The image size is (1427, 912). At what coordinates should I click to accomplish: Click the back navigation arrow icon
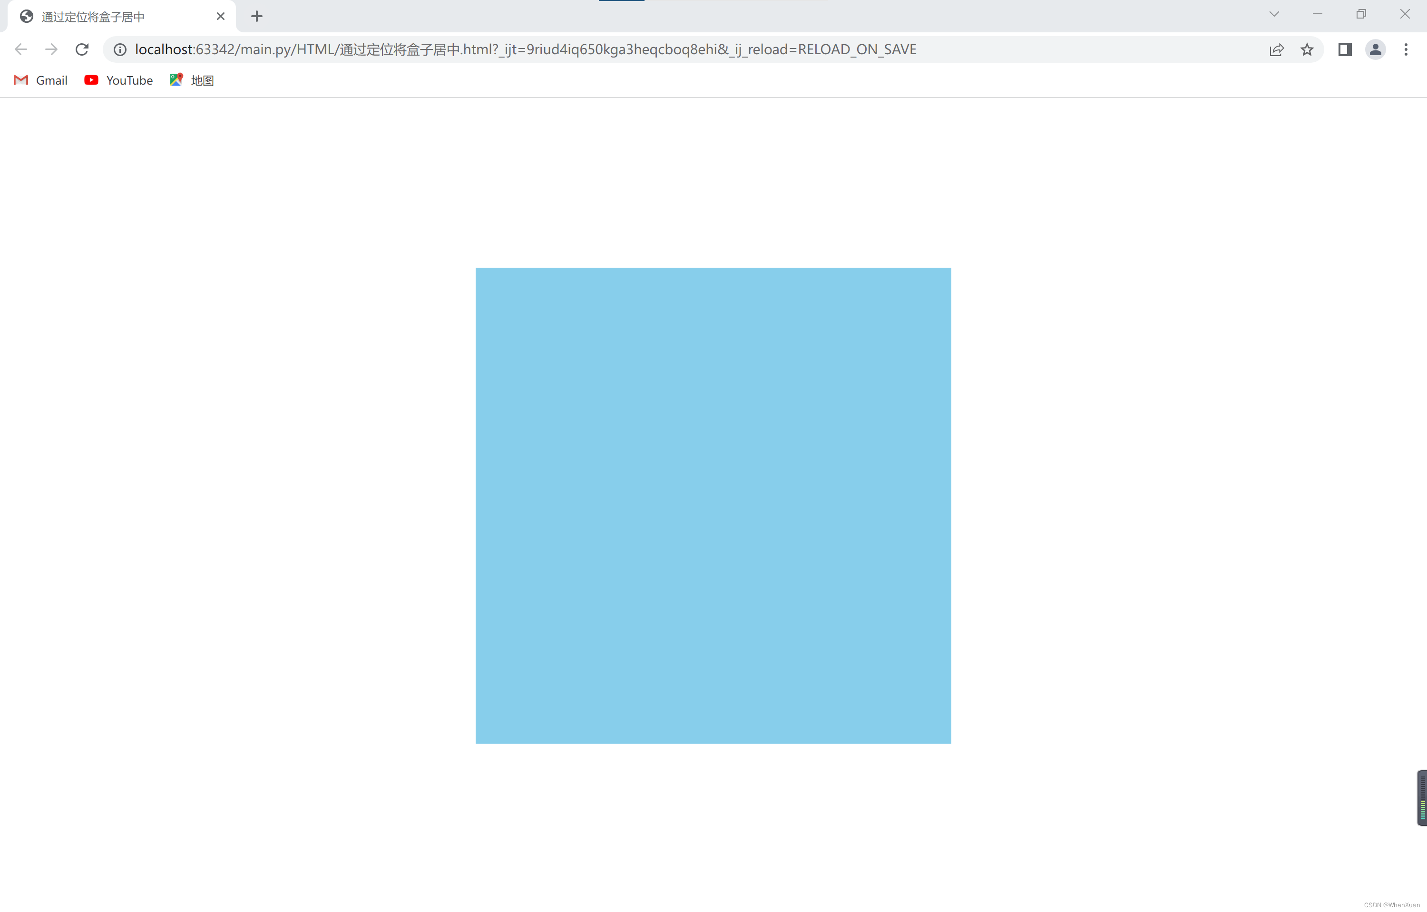coord(21,49)
